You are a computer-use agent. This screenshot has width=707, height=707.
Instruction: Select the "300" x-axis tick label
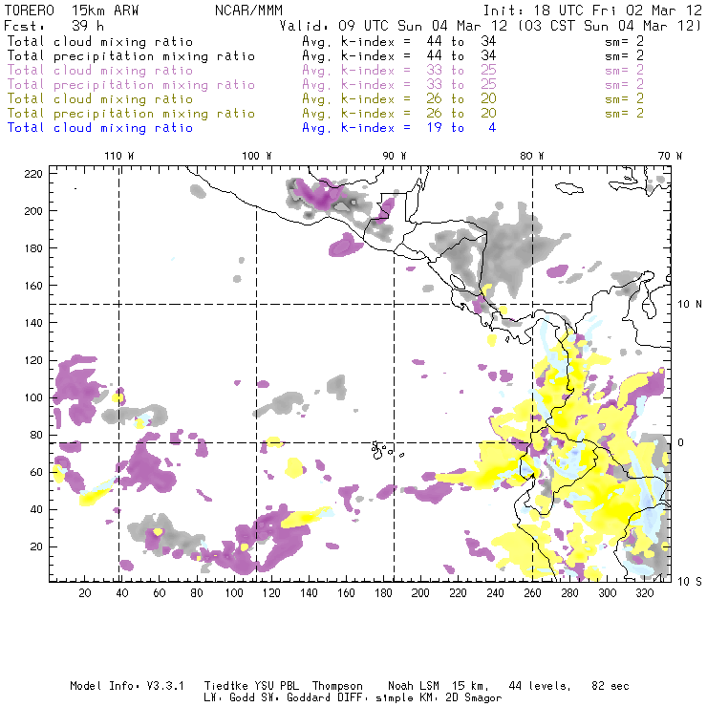coord(608,593)
